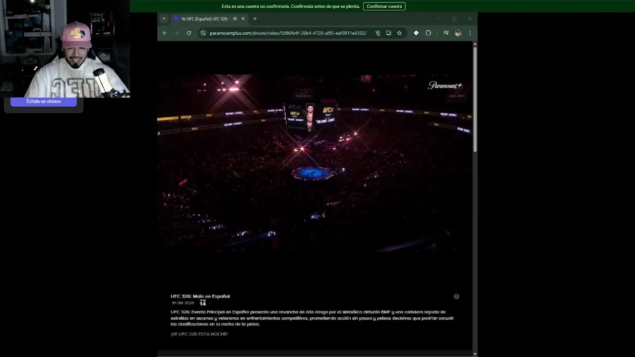
Task: Click the 1H 0M 2026 duration text
Action: pos(183,303)
